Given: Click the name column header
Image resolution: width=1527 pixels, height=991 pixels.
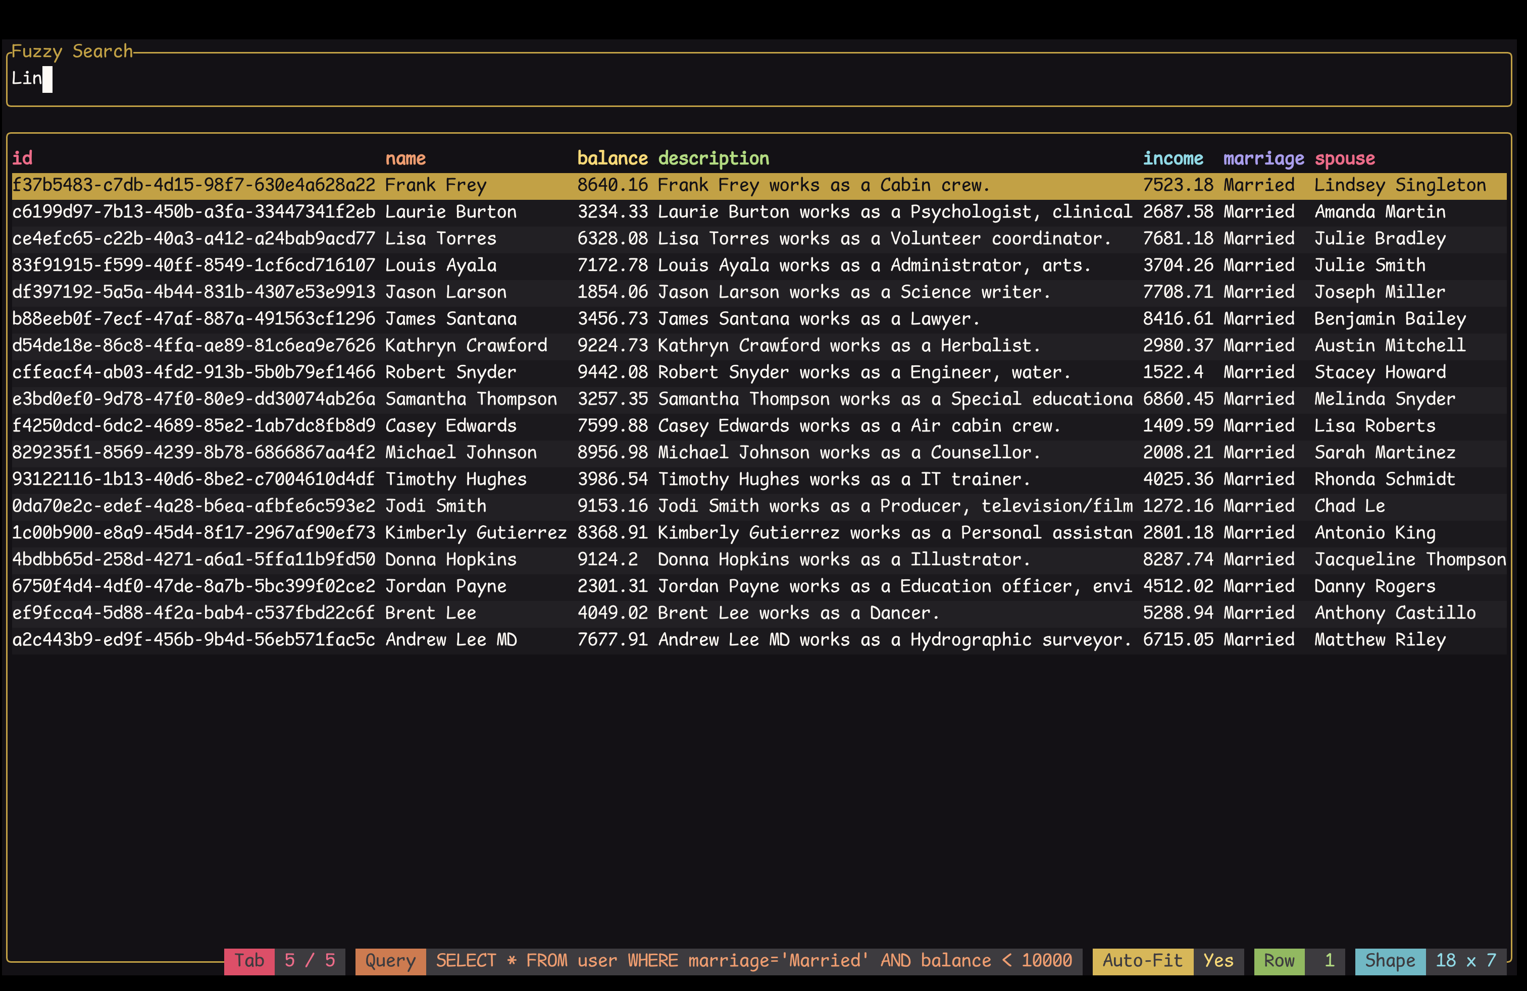Looking at the screenshot, I should click(405, 158).
